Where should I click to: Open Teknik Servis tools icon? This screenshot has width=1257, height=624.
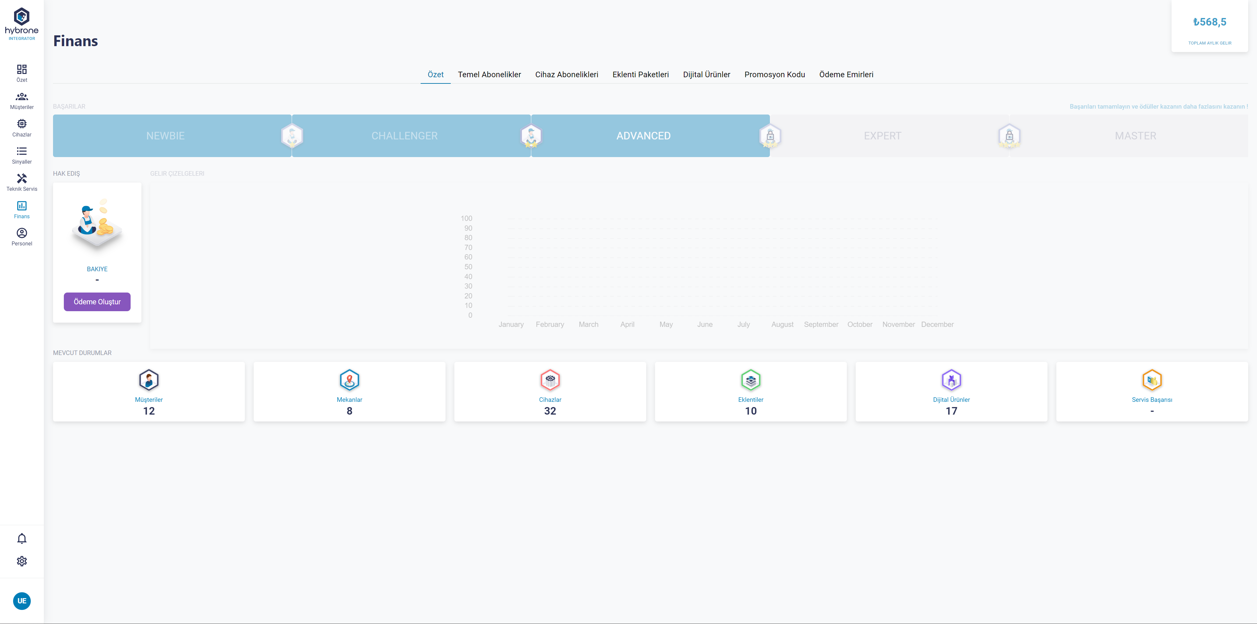click(x=22, y=179)
